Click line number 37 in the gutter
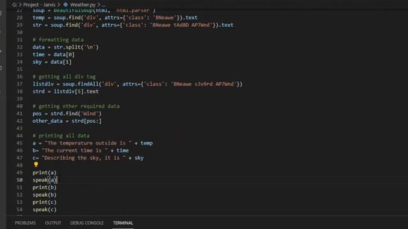This screenshot has height=229, width=408. click(x=20, y=84)
